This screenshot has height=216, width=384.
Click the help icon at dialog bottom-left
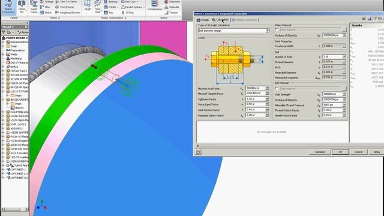198,152
